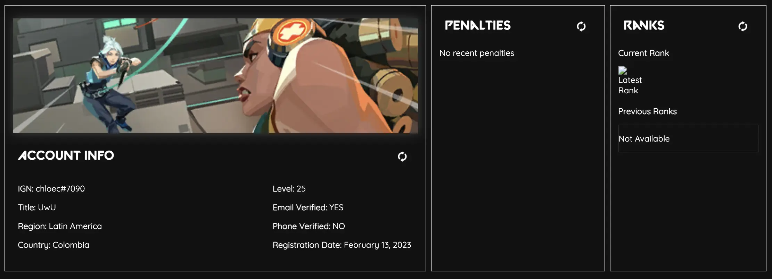Click the RANKS heading
The image size is (772, 279).
(644, 25)
